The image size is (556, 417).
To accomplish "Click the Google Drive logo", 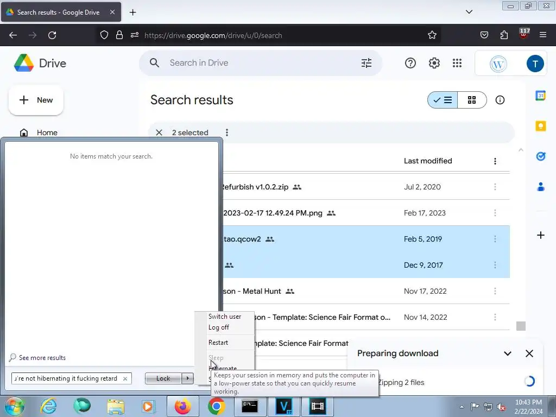I will (x=24, y=63).
